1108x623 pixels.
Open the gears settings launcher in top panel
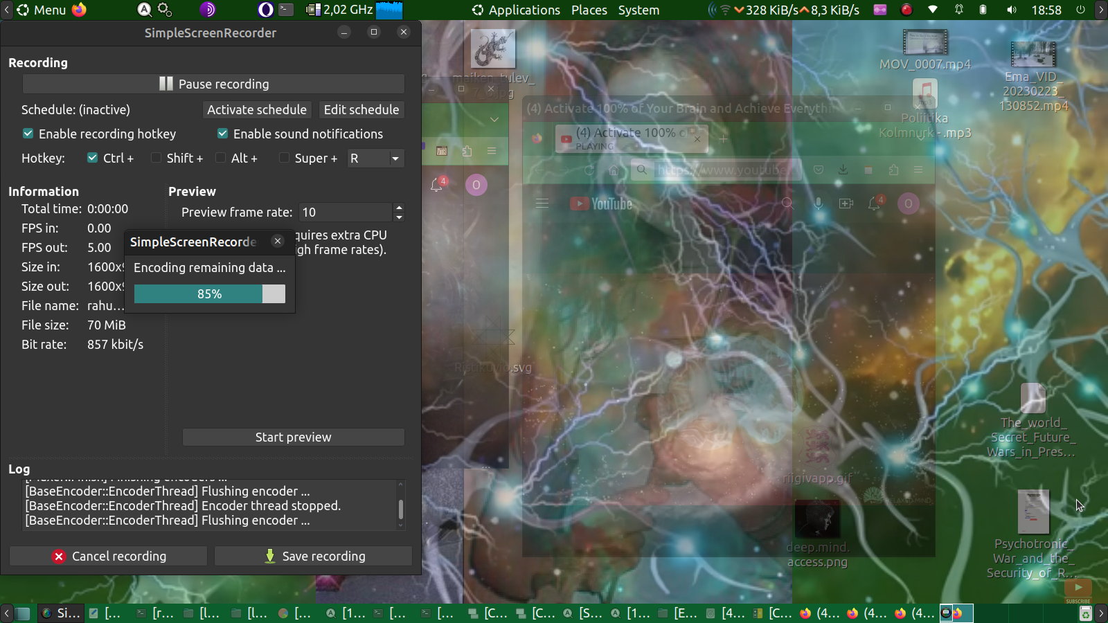click(x=165, y=10)
